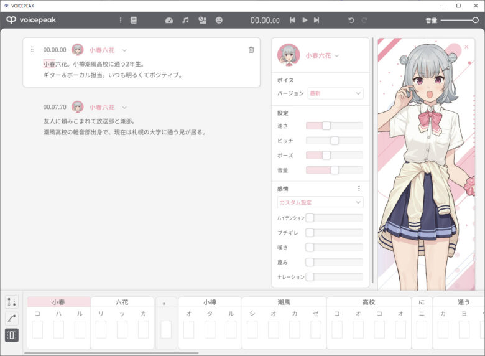Click the smiley face emotion icon

[x=219, y=20]
